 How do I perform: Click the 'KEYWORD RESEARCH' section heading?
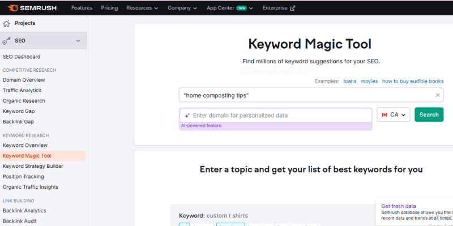coord(25,136)
